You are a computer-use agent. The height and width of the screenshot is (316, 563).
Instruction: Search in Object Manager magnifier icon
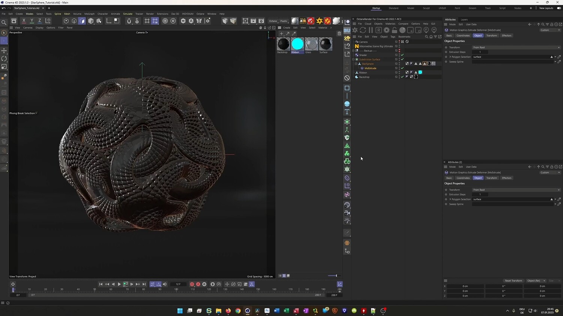[x=426, y=37]
